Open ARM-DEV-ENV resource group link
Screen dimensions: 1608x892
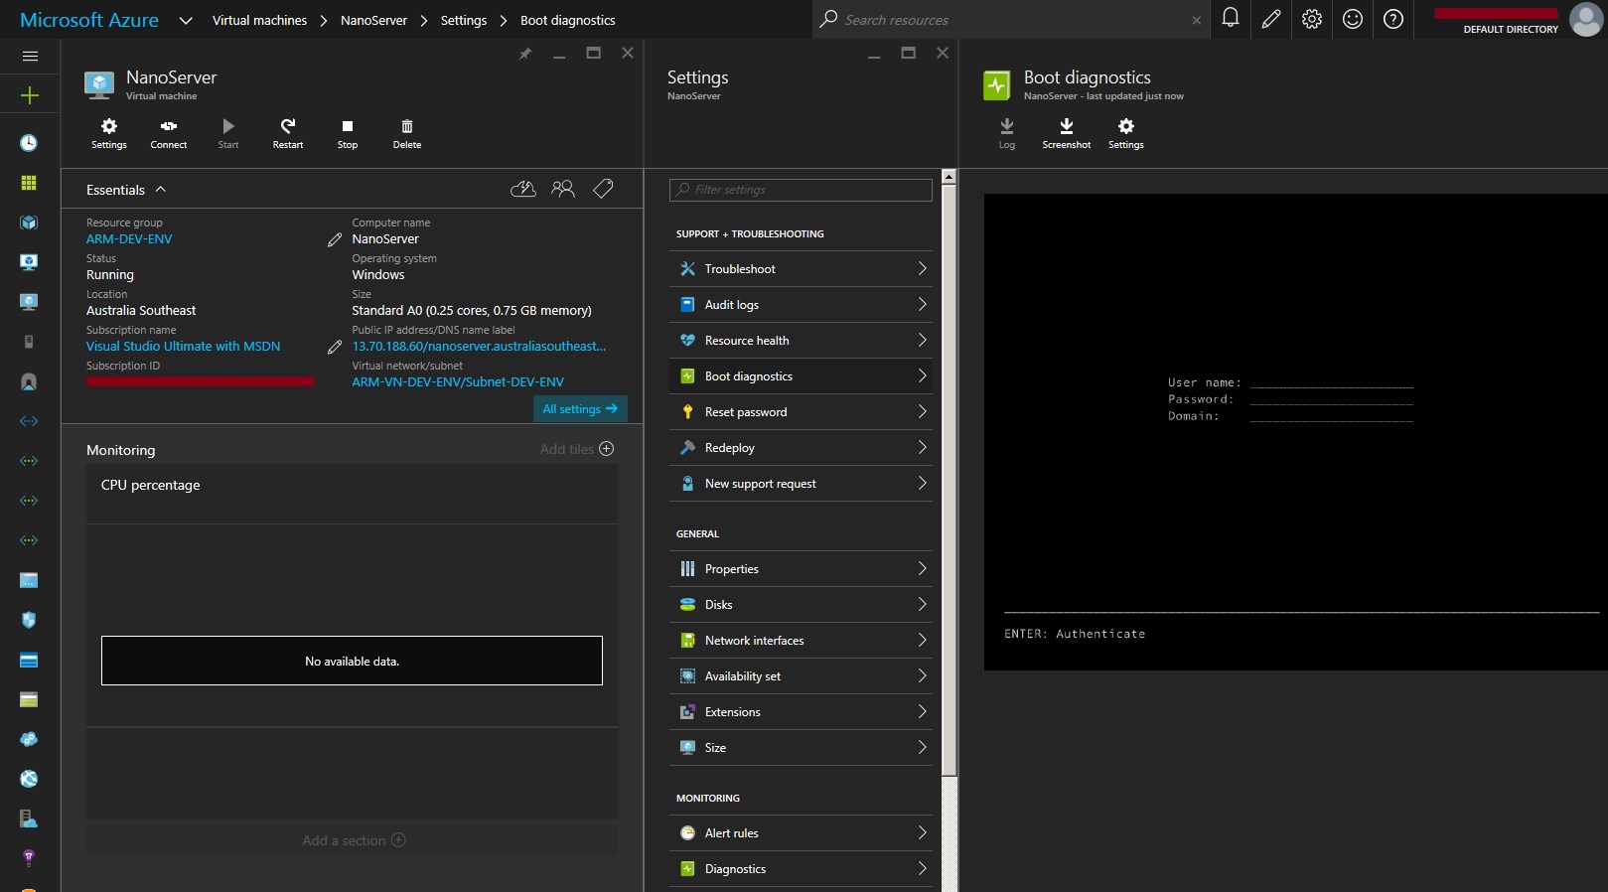coord(129,239)
